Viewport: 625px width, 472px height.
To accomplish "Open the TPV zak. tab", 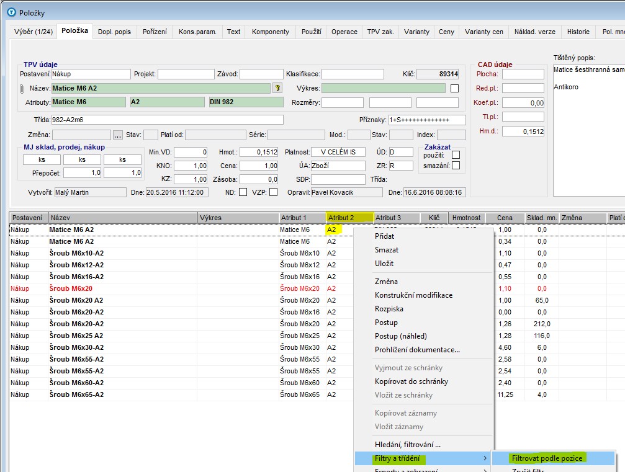I will (380, 32).
